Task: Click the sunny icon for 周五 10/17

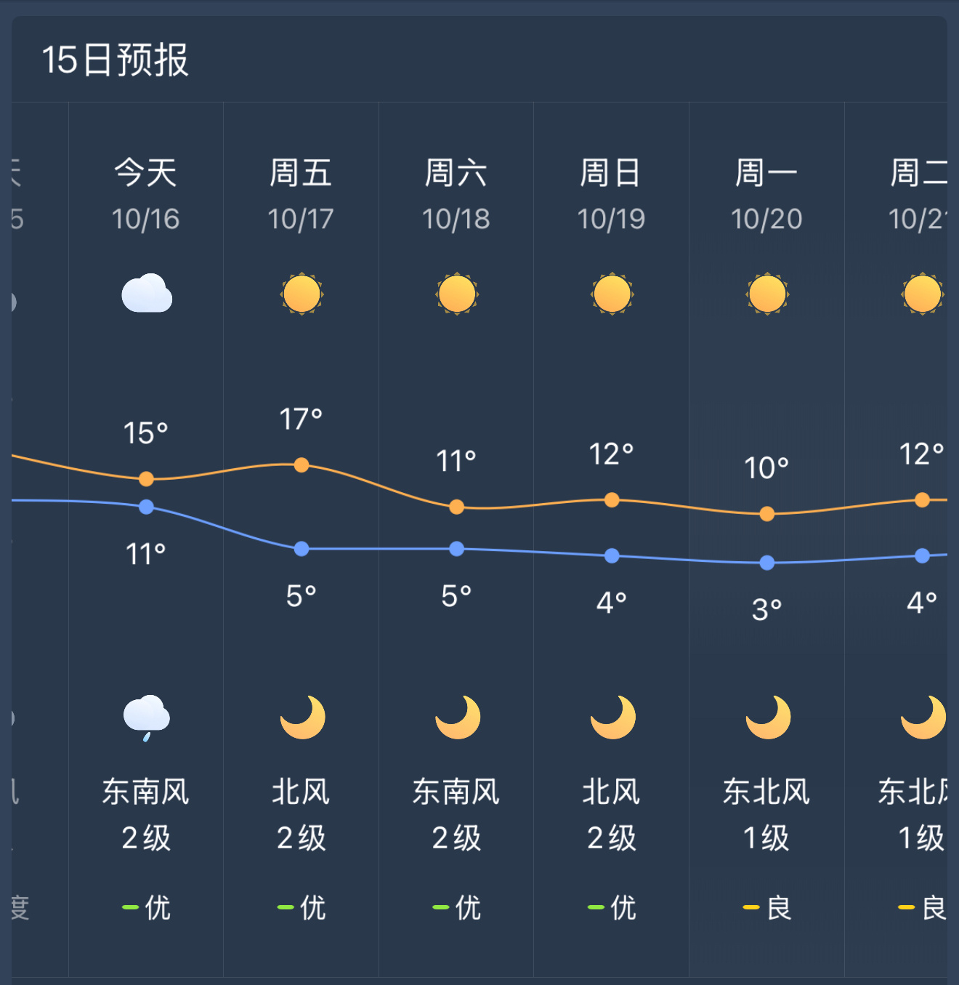Action: pos(302,294)
